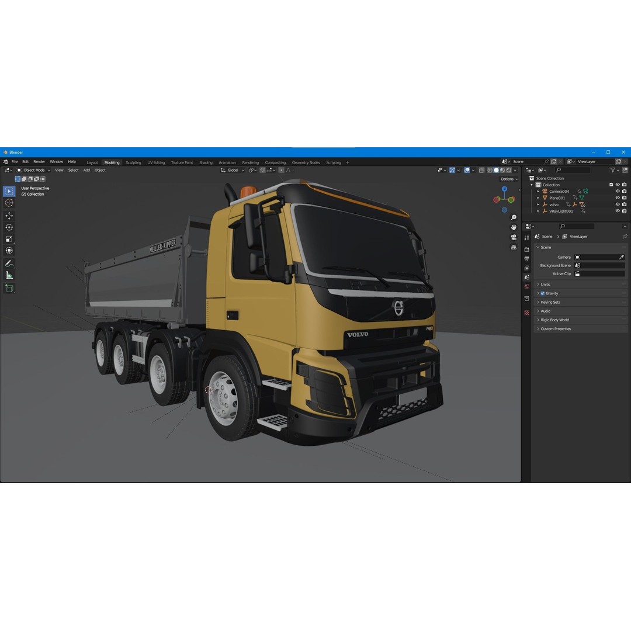
Task: Open the Tool properties tab
Action: tap(527, 238)
